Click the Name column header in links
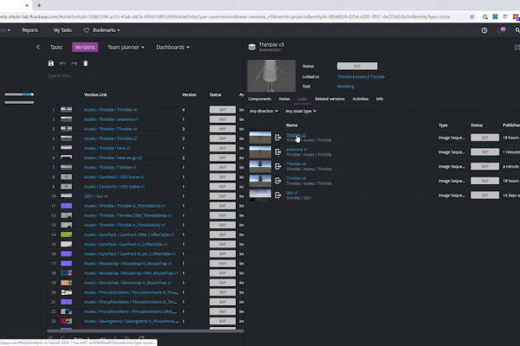This screenshot has height=346, width=520. (291, 125)
